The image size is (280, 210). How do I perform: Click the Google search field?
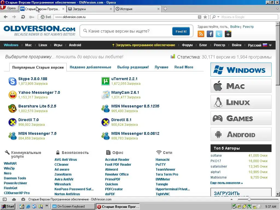tap(249, 17)
